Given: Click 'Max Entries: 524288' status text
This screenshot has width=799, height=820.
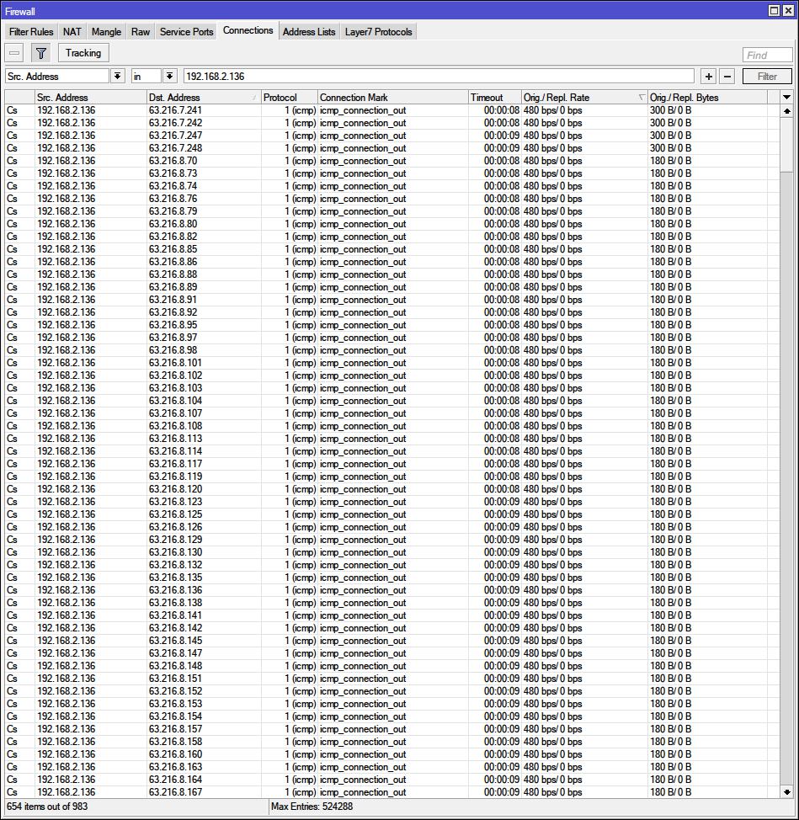Looking at the screenshot, I should click(312, 807).
